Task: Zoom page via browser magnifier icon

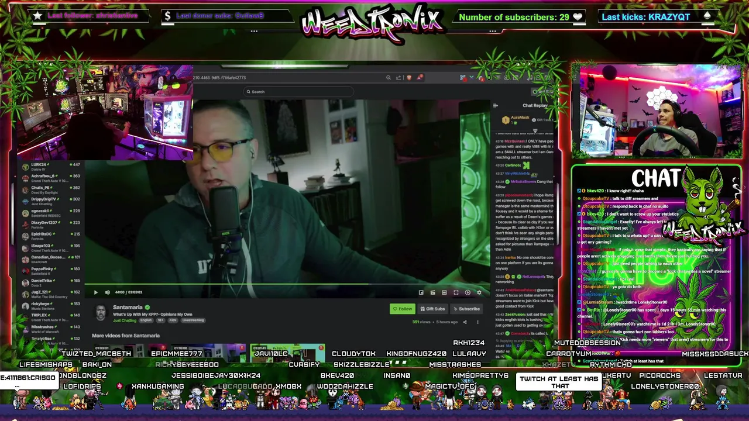Action: coord(388,78)
